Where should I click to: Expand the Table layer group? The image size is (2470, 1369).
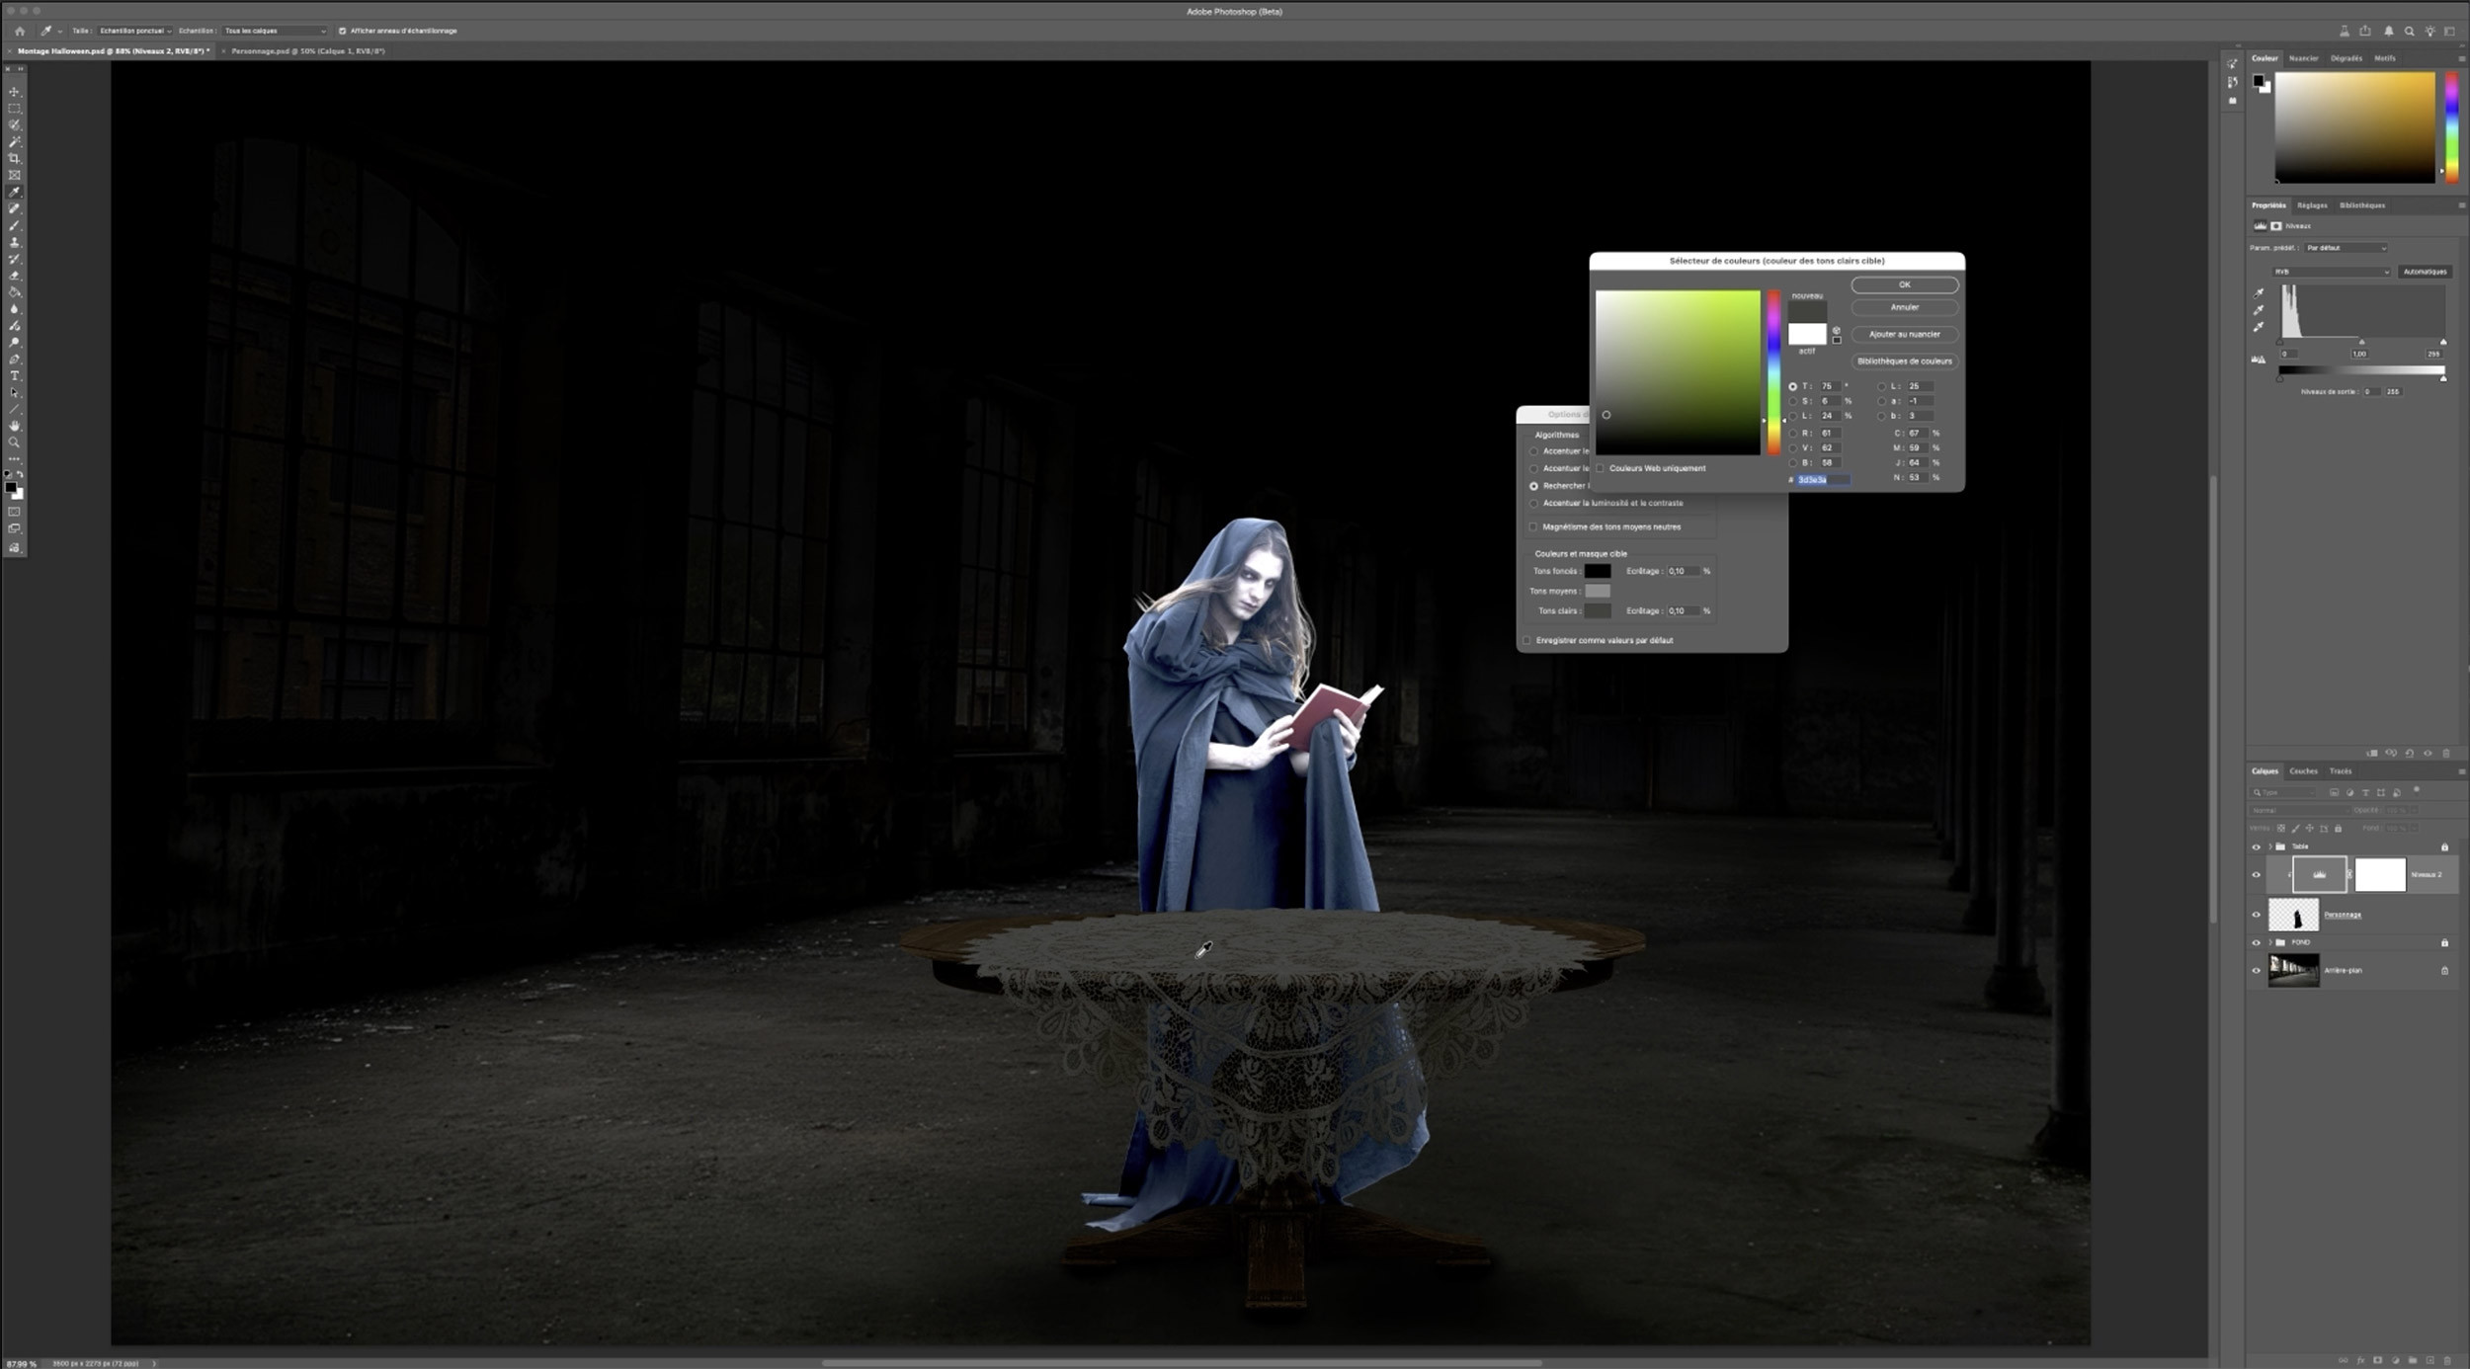click(x=2269, y=846)
